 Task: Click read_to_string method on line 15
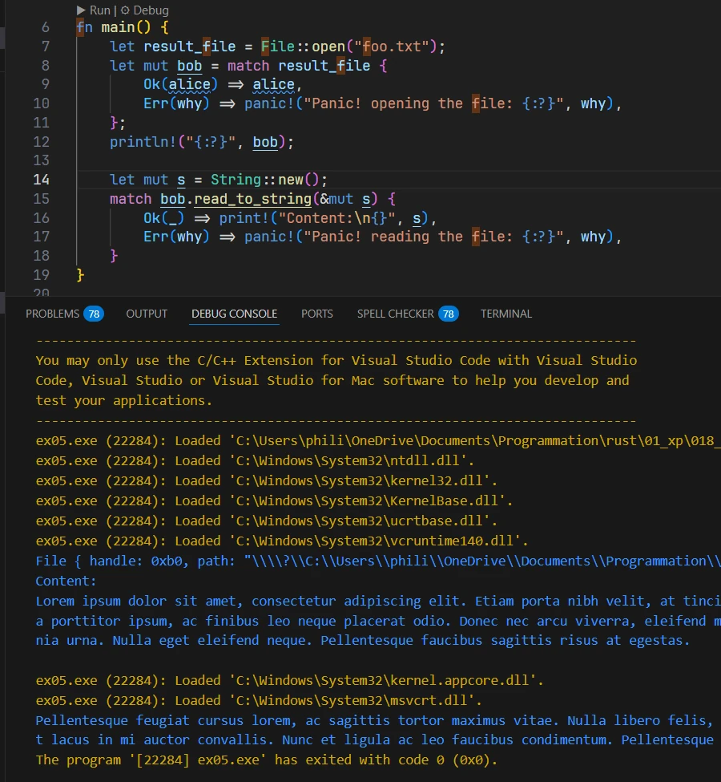tap(252, 199)
